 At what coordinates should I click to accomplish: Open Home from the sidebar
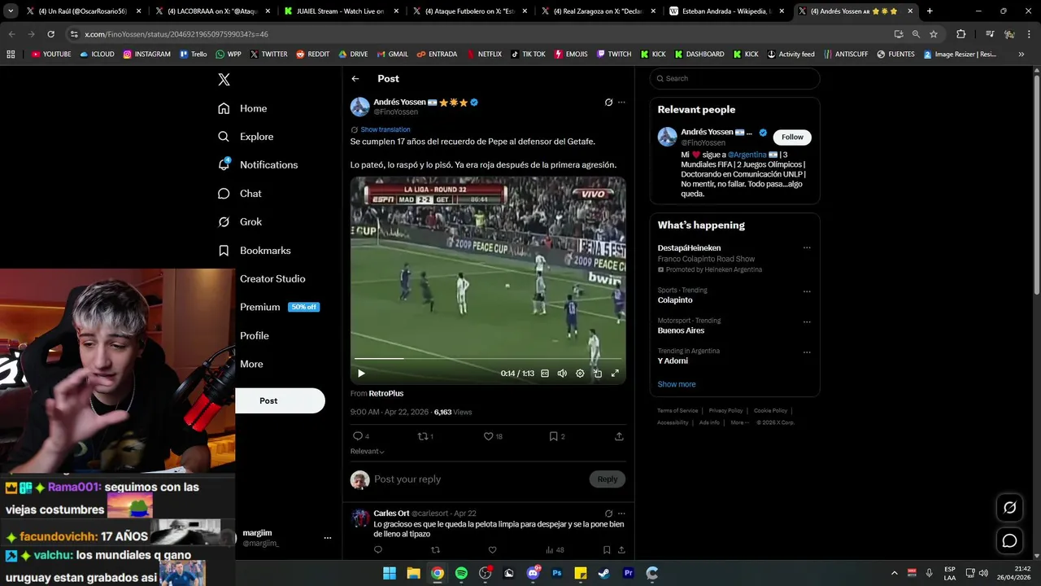click(x=242, y=108)
